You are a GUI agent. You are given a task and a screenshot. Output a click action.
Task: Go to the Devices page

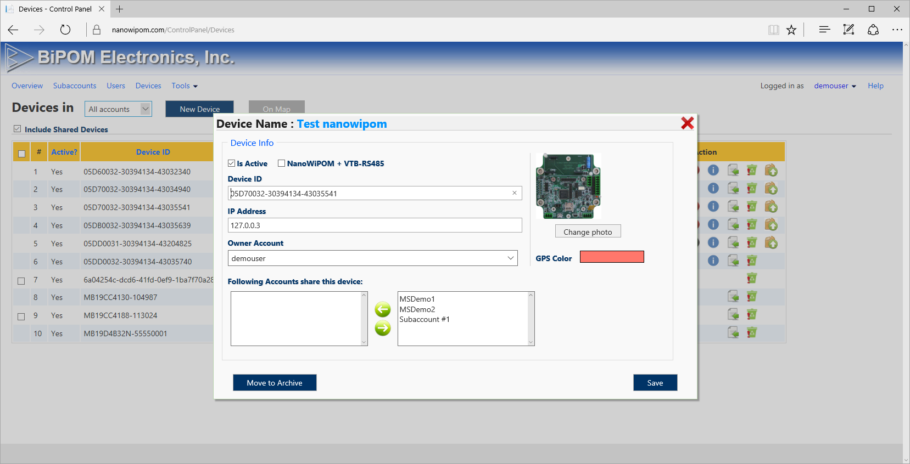pos(148,86)
